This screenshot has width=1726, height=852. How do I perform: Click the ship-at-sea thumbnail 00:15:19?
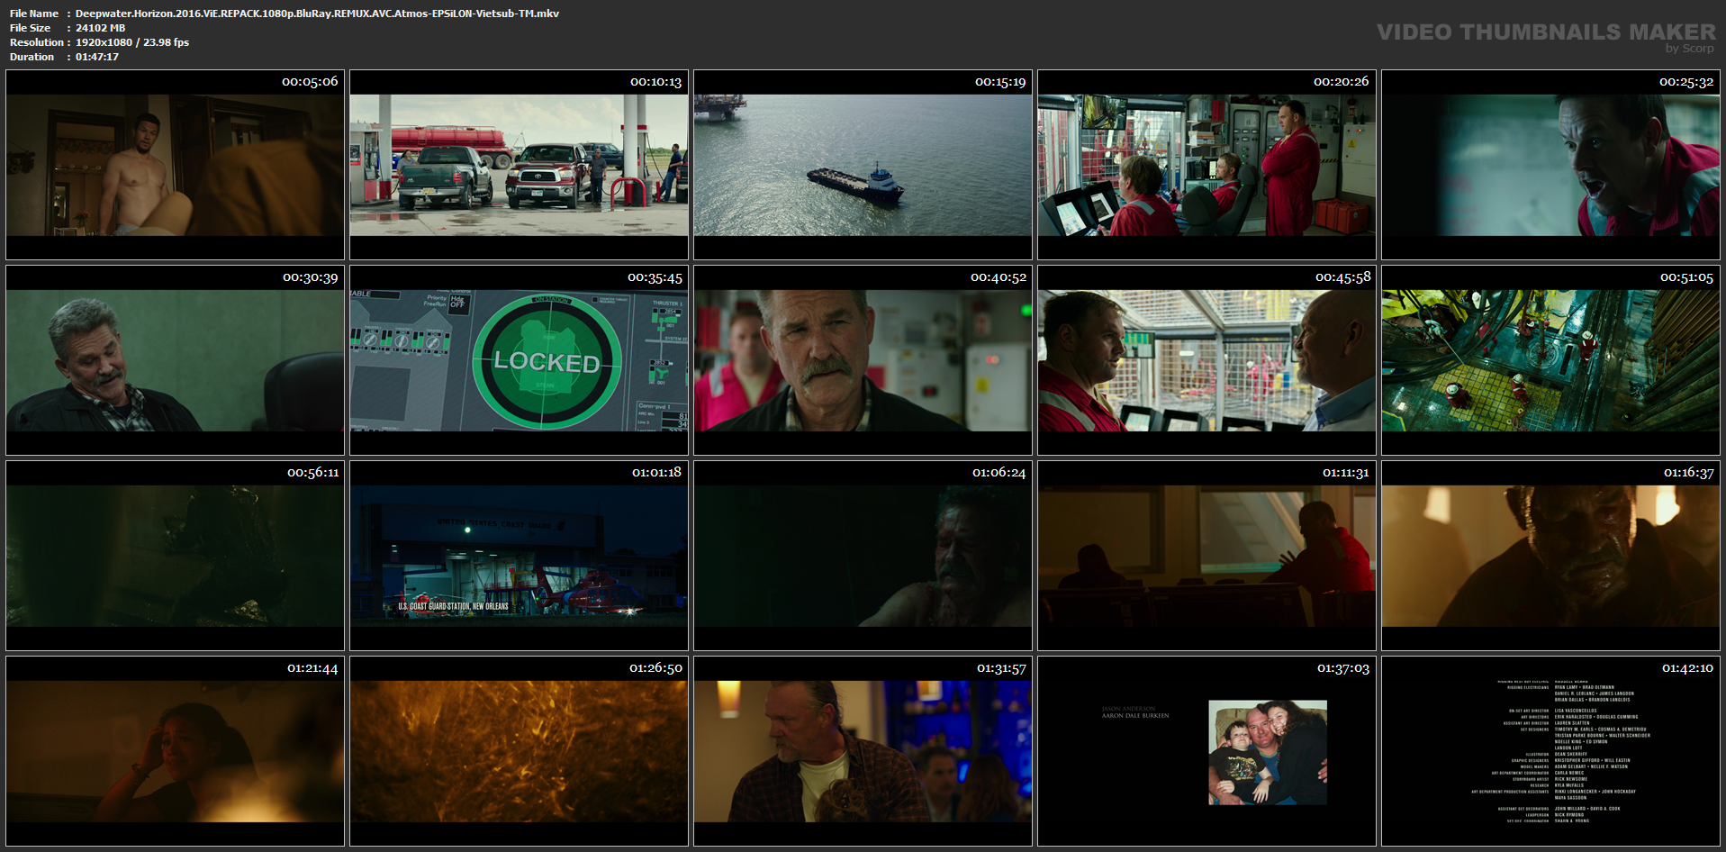click(x=863, y=165)
